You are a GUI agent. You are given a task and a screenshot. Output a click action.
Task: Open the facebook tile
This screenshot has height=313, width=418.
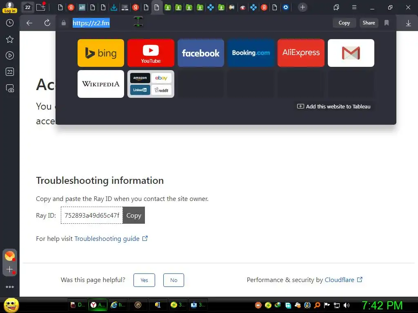201,53
